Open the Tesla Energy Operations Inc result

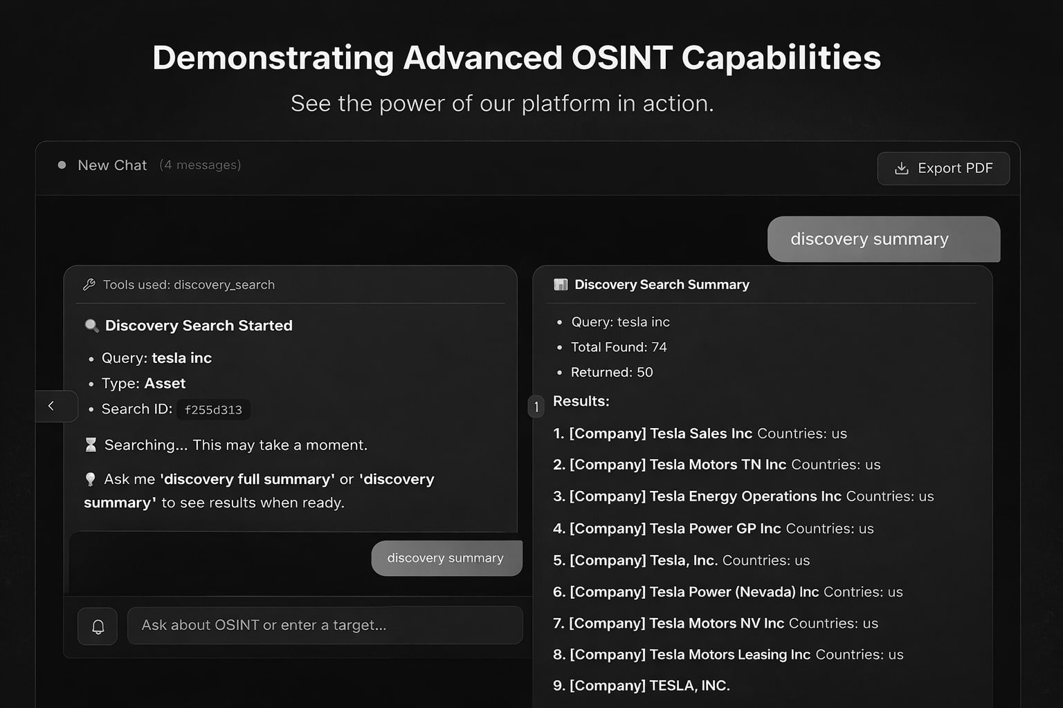[x=745, y=496]
